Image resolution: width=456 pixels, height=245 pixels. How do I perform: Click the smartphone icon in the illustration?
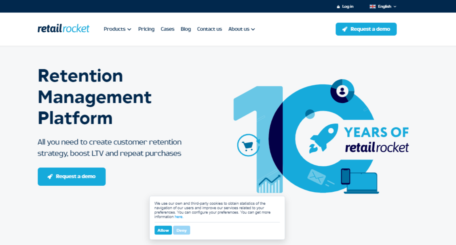[345, 176]
